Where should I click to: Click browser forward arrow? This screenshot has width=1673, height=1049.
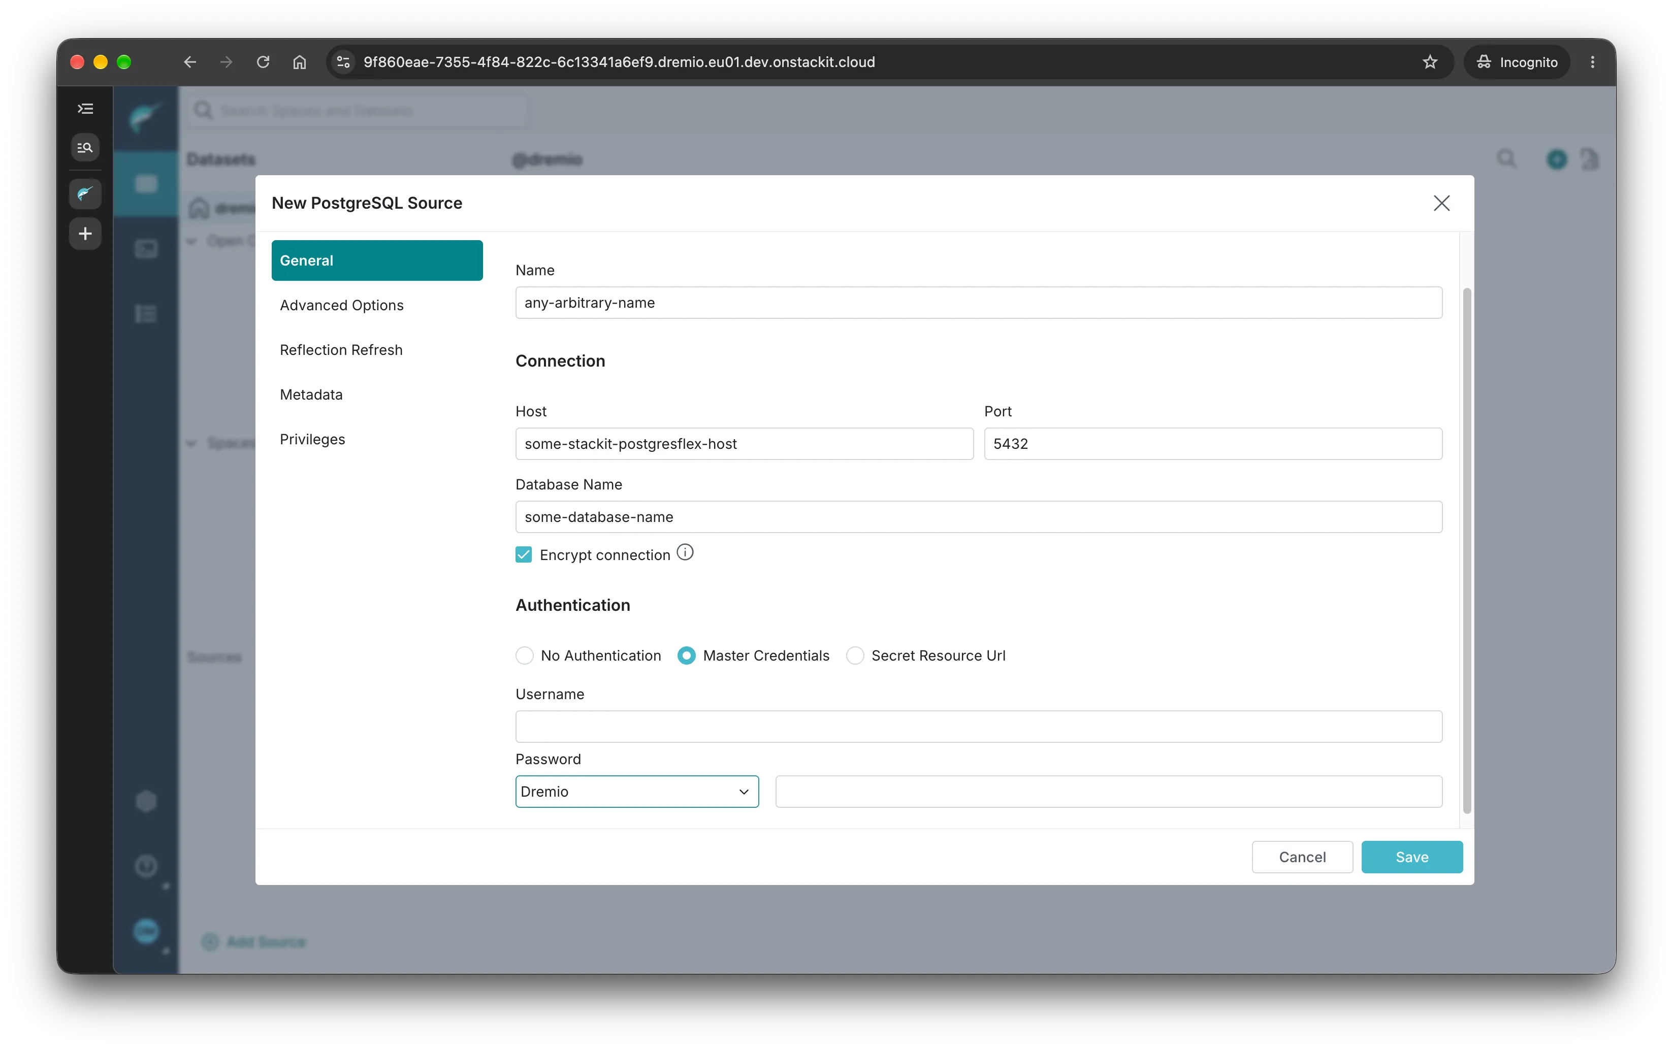pyautogui.click(x=226, y=62)
